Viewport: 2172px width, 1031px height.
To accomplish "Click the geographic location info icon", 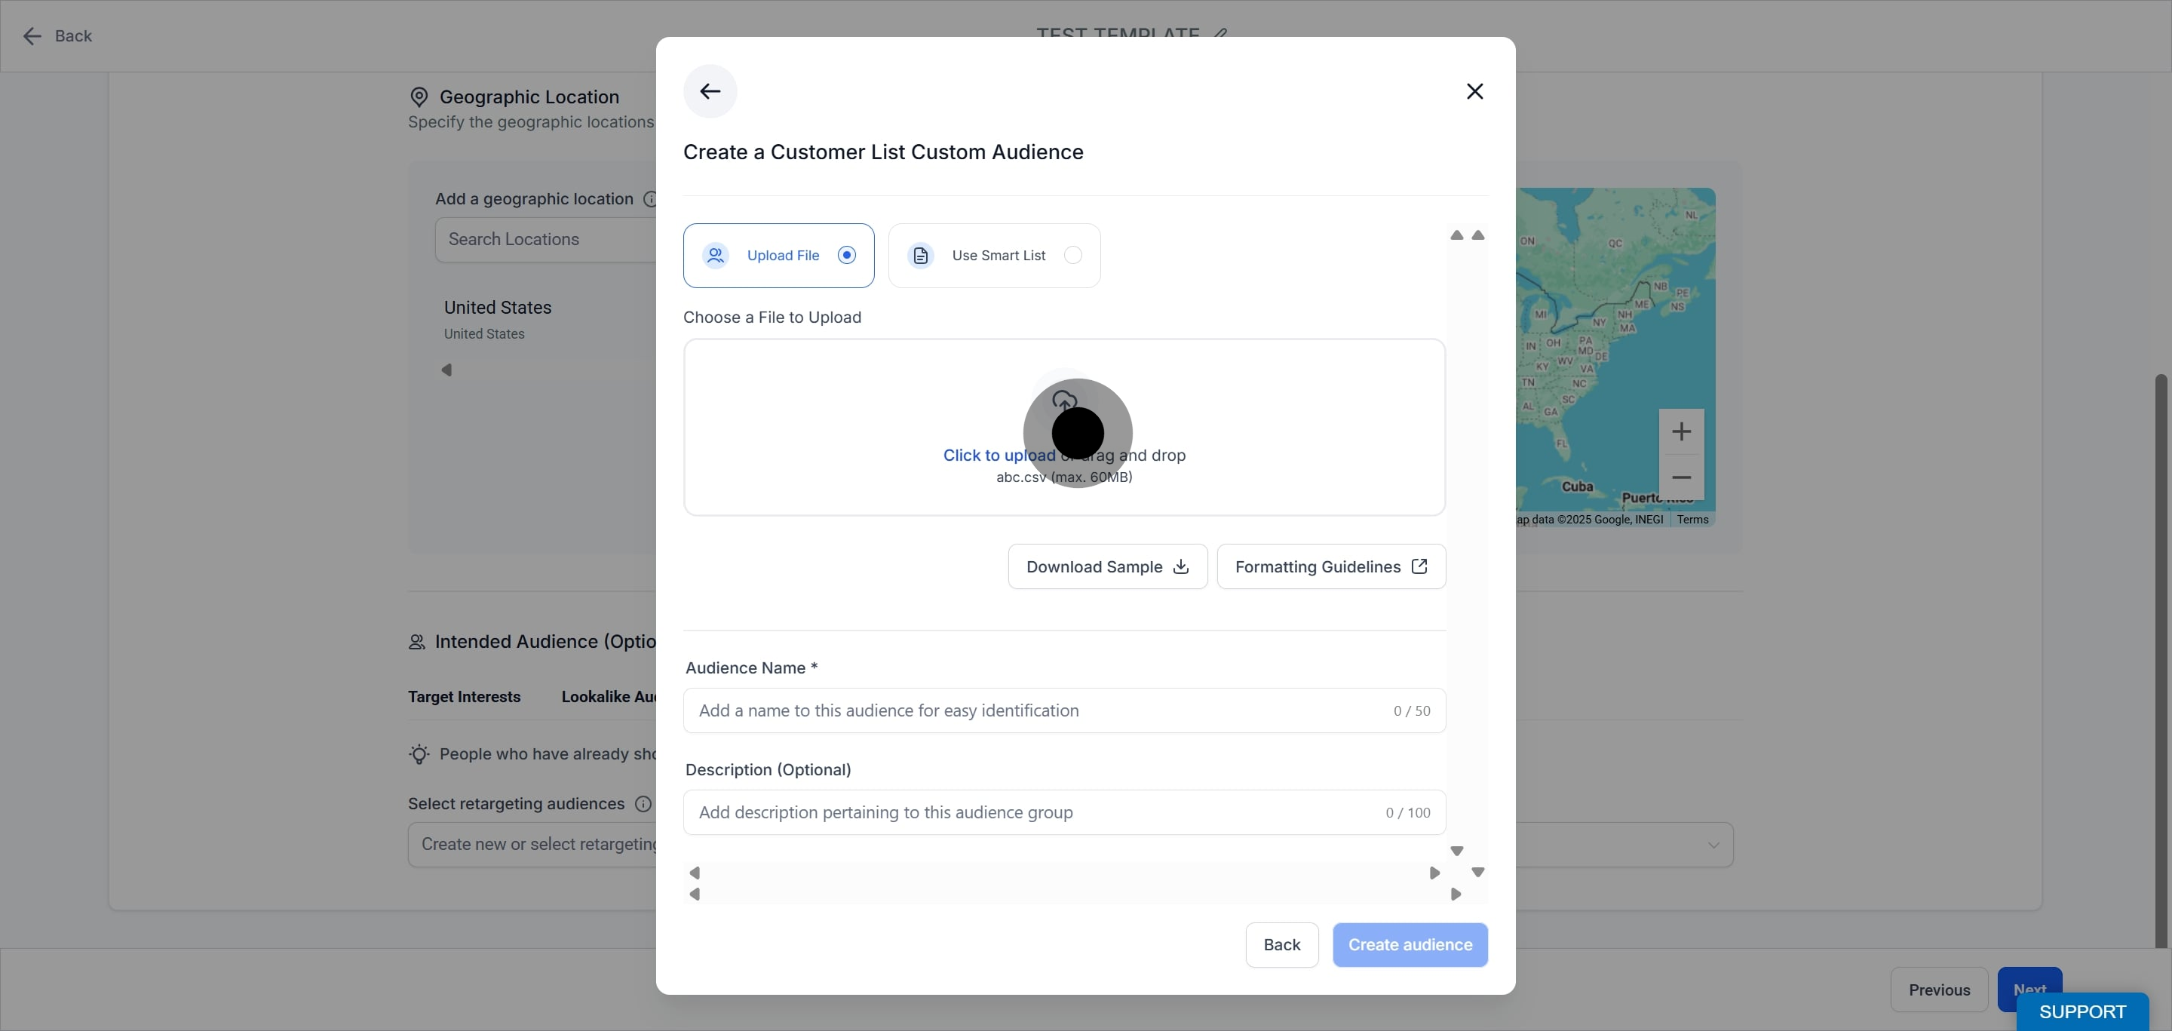I will click(x=650, y=199).
